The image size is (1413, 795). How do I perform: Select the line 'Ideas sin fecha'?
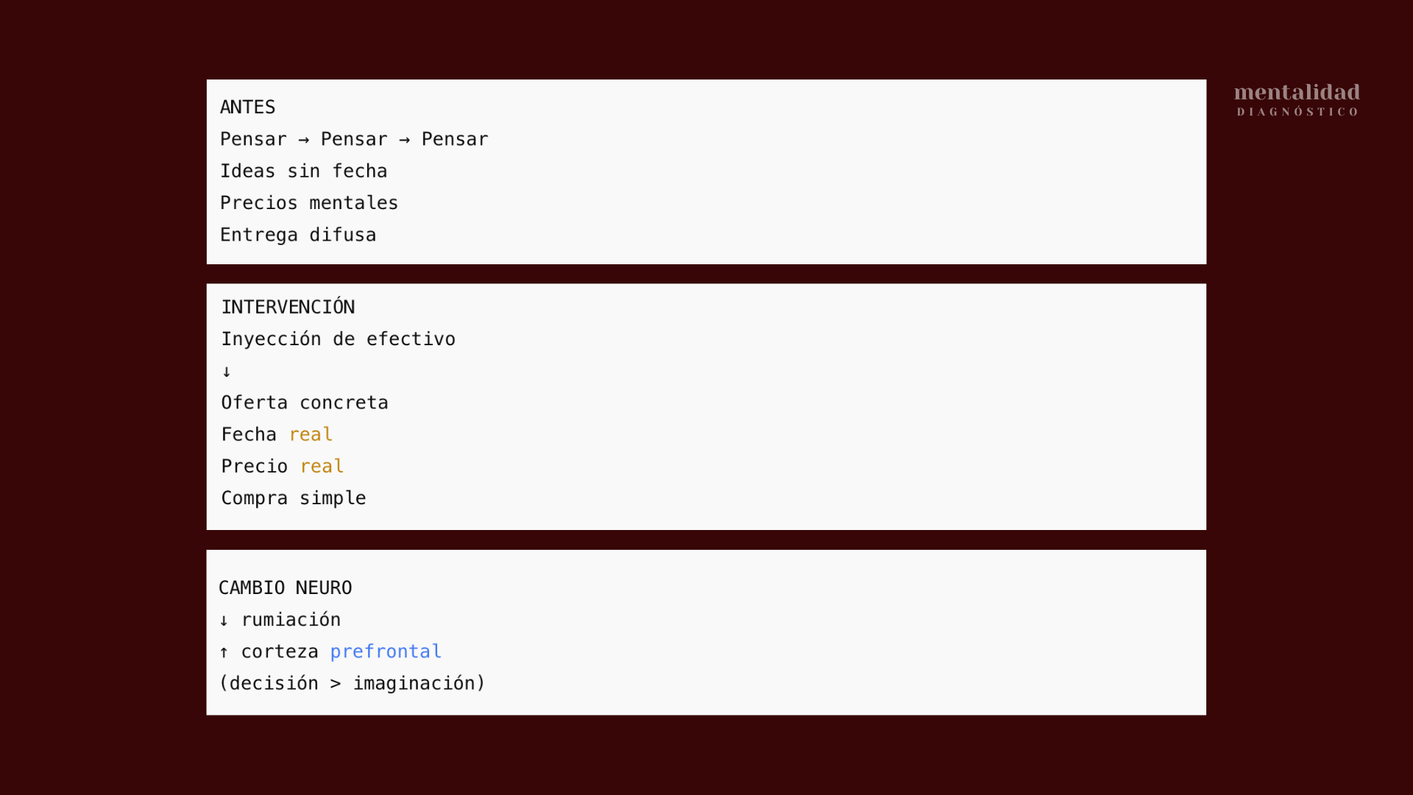[x=303, y=172]
